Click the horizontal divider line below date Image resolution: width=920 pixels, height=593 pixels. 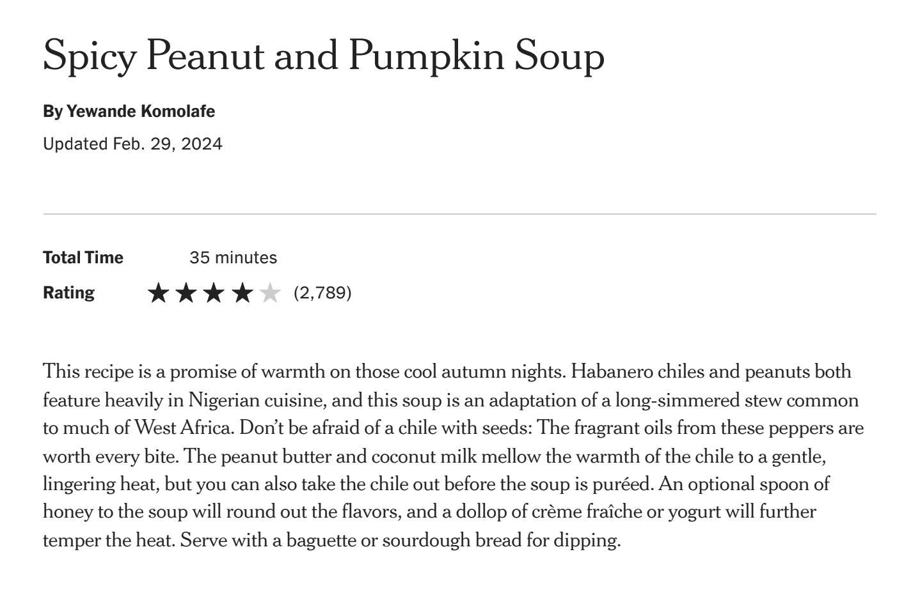(x=459, y=214)
